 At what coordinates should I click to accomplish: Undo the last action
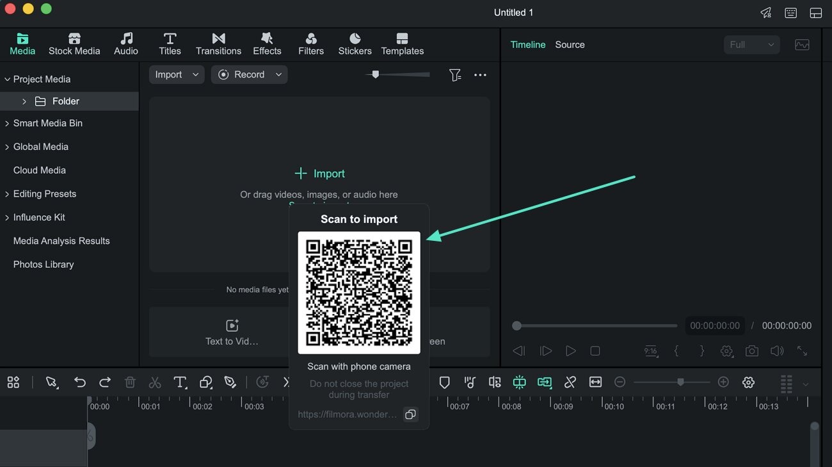pyautogui.click(x=80, y=382)
